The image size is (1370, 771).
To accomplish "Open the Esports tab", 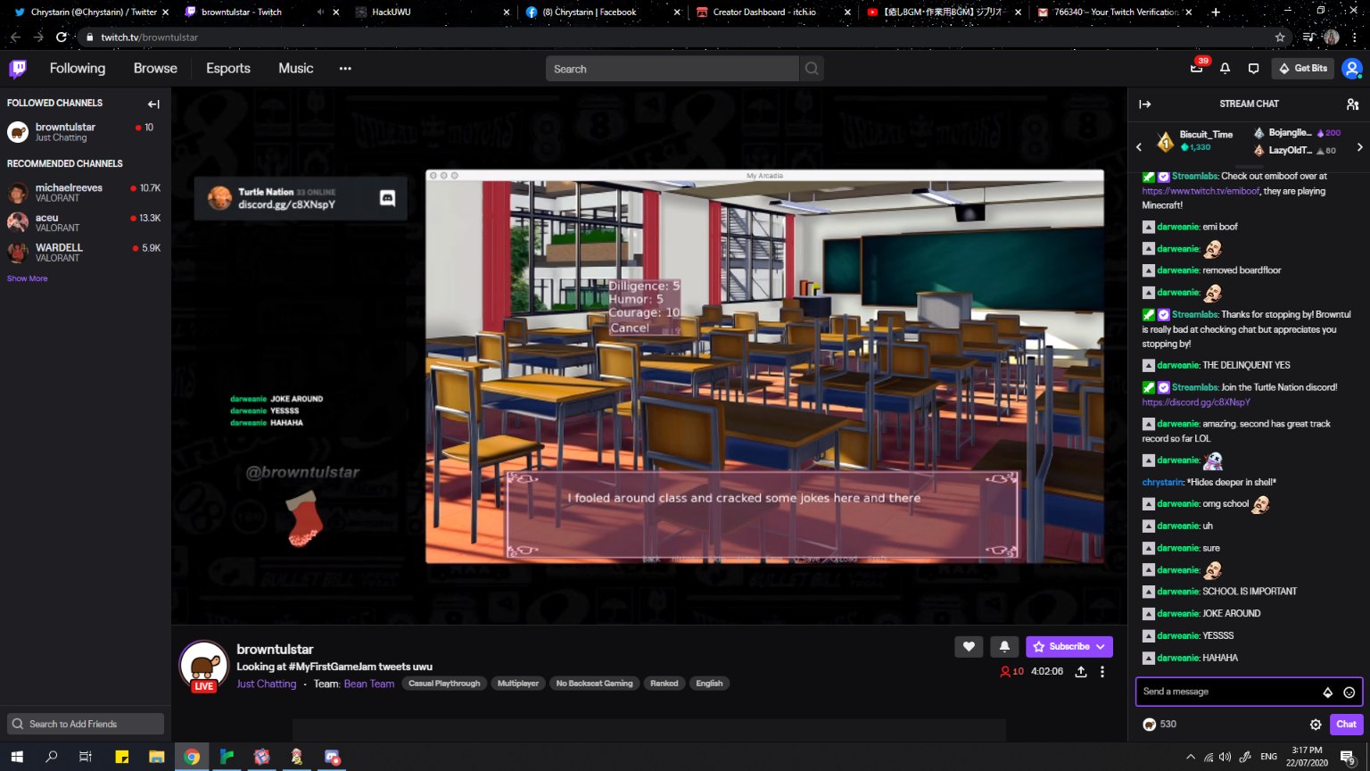I will tap(228, 69).
